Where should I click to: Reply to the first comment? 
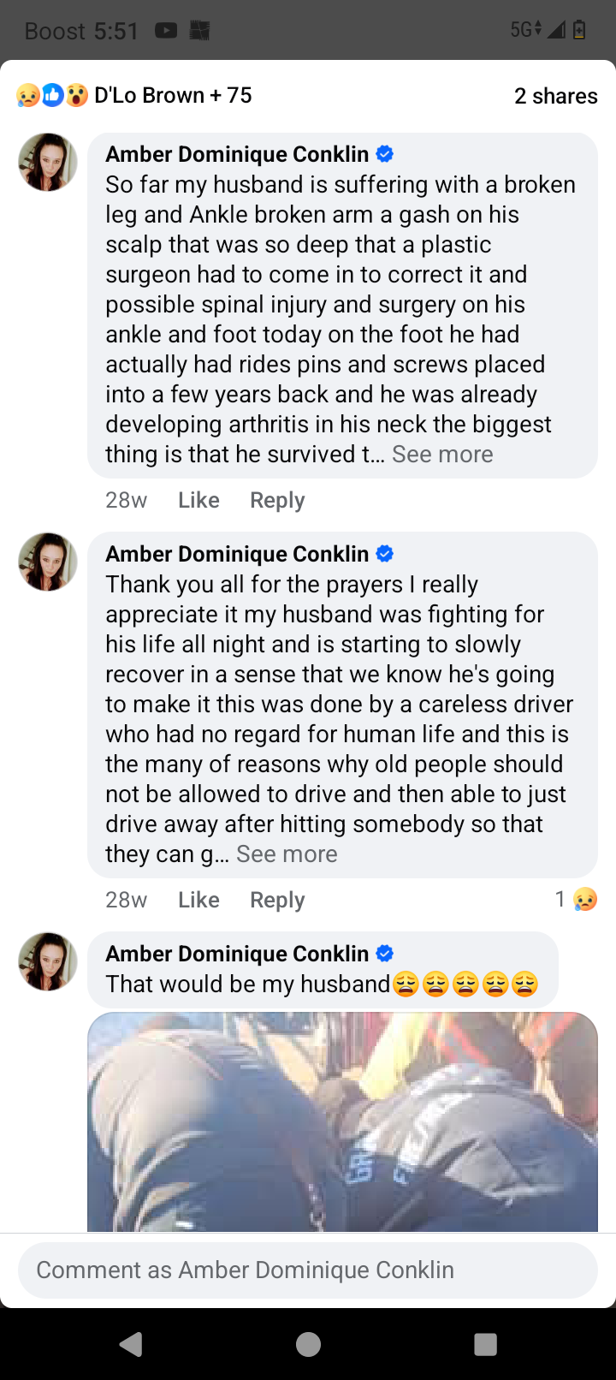(277, 500)
